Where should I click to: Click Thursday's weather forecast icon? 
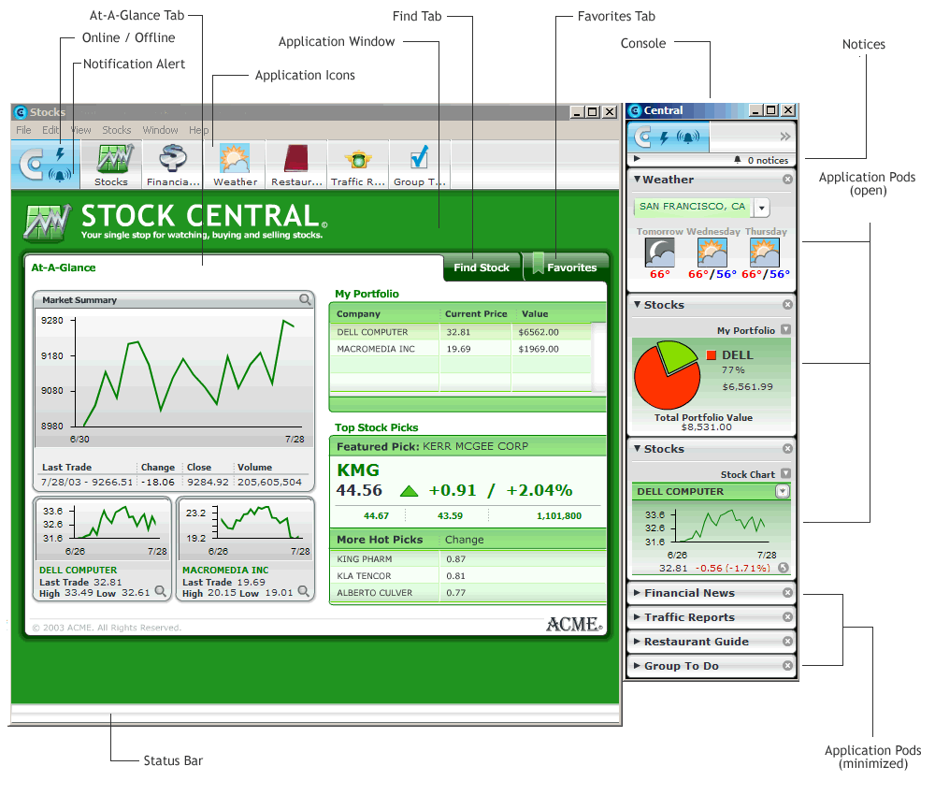(765, 253)
